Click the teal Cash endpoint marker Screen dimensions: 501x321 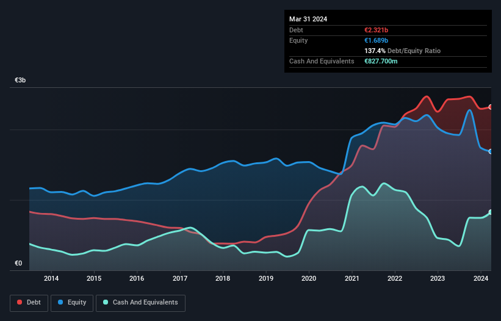(491, 212)
